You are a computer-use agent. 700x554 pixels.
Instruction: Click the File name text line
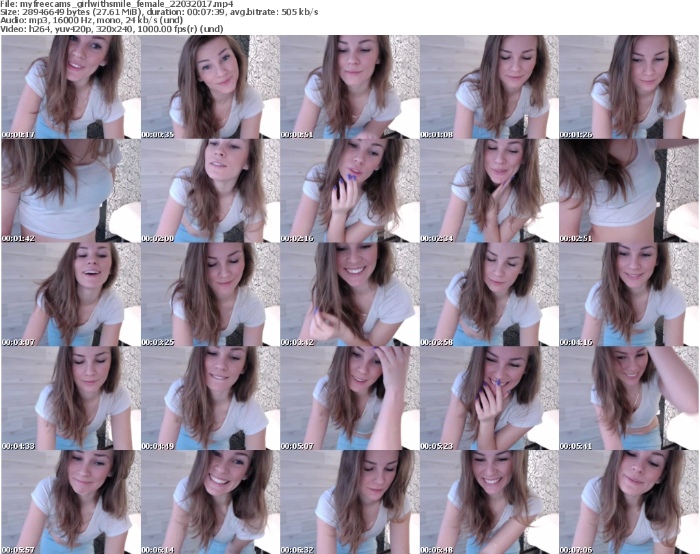tap(116, 4)
